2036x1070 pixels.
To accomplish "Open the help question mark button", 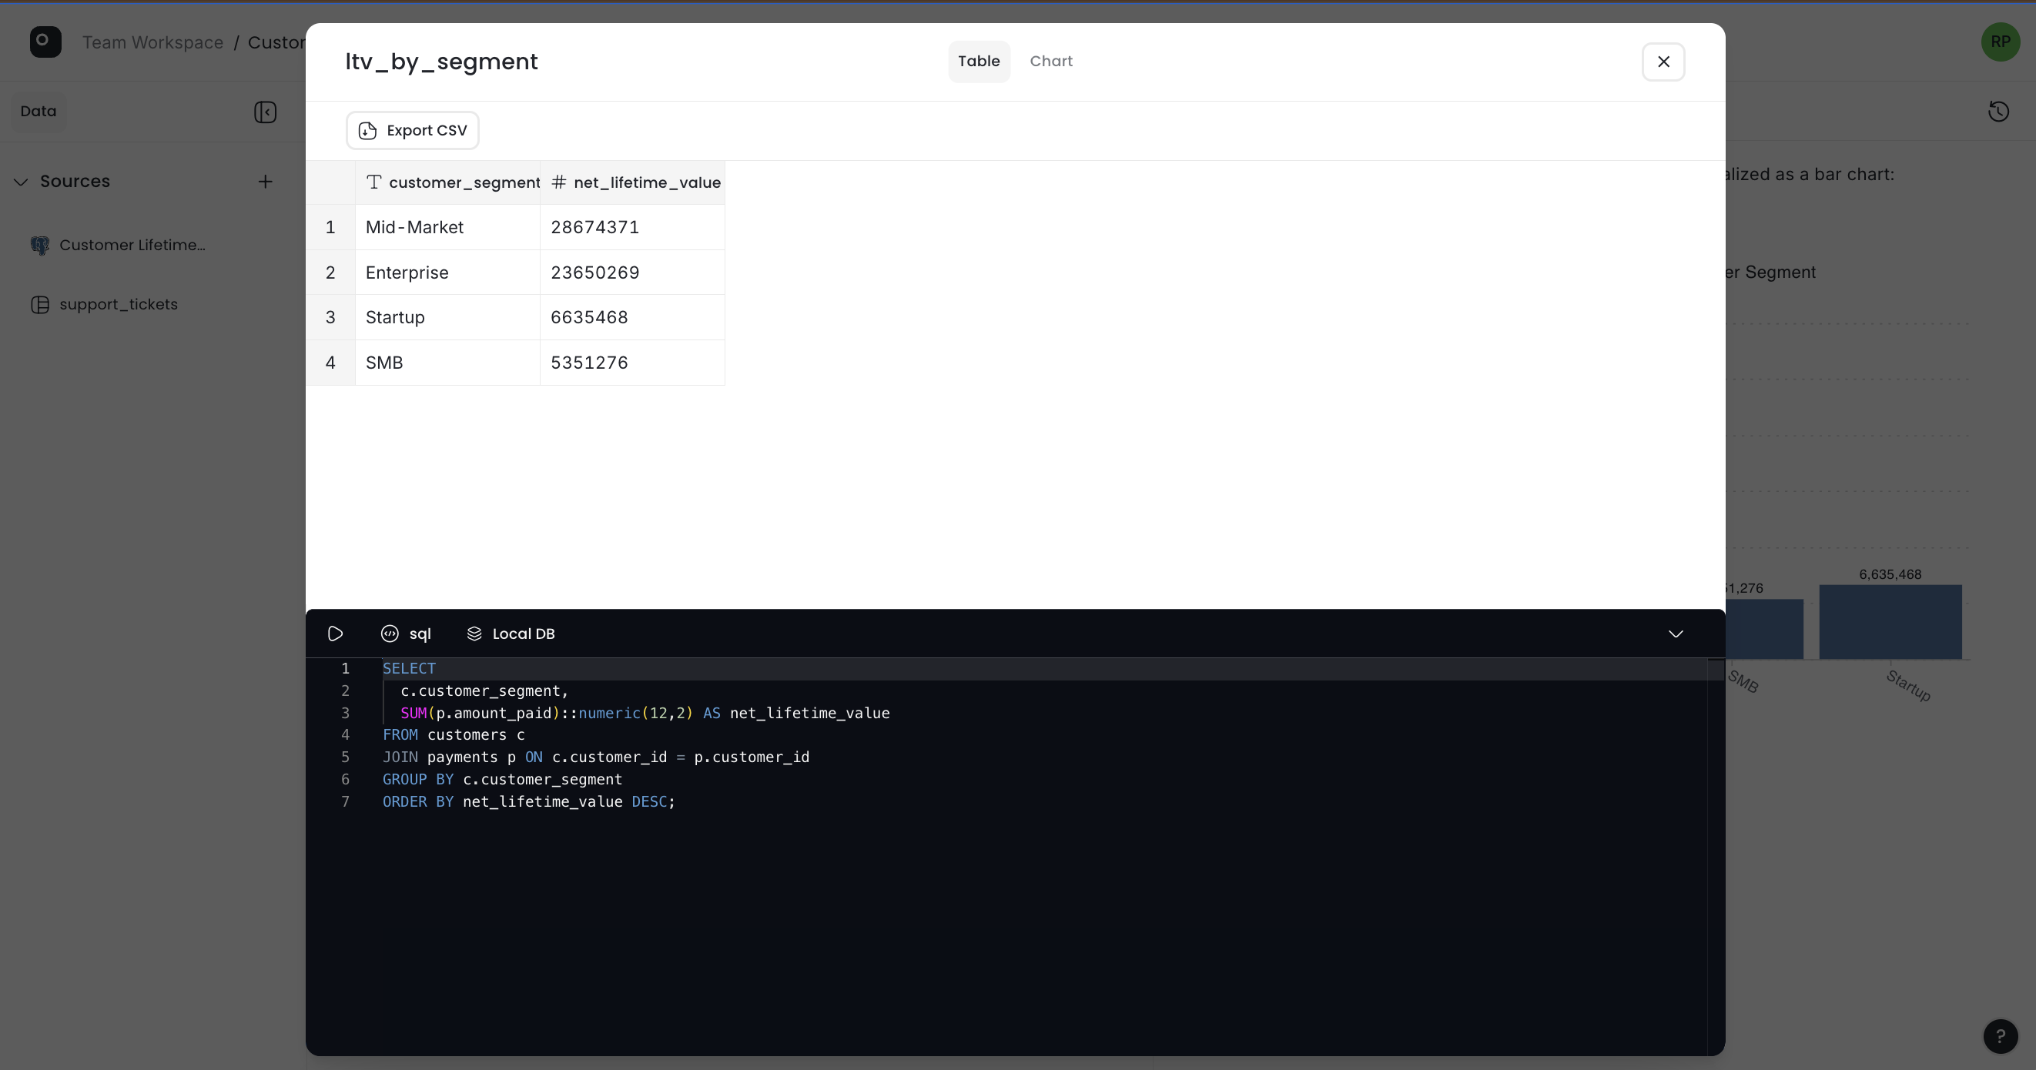I will click(2001, 1036).
